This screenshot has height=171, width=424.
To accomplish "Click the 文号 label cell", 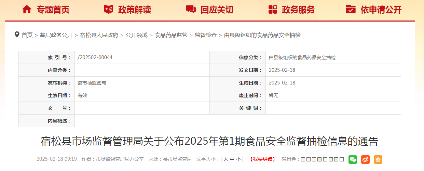I will tap(47, 108).
